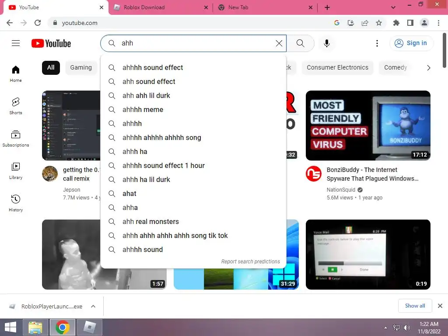This screenshot has height=336, width=448.
Task: Bookmark this page with the star icon
Action: [x=379, y=23]
